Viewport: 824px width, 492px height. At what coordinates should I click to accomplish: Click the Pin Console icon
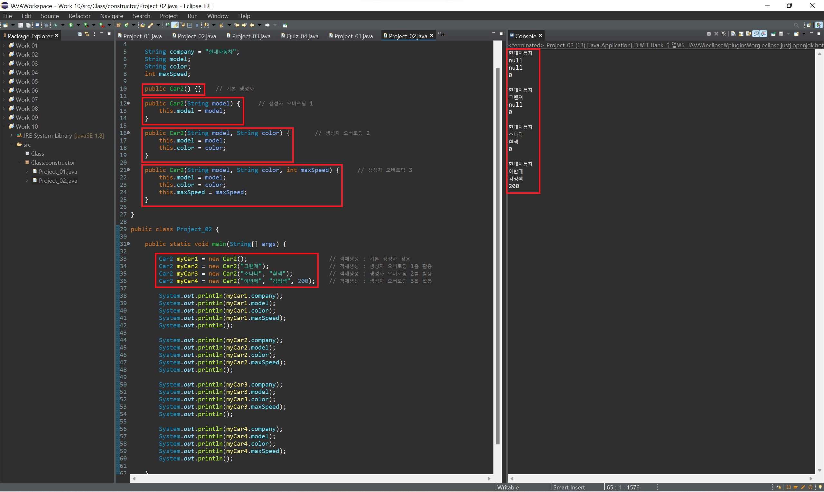tap(773, 34)
